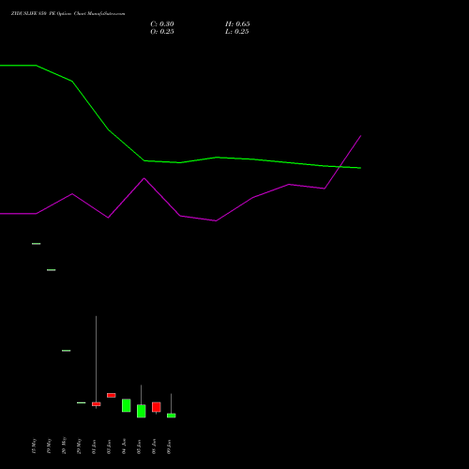469x469 pixels.
Task: Click the 01 Jun date label
Action: point(94,446)
